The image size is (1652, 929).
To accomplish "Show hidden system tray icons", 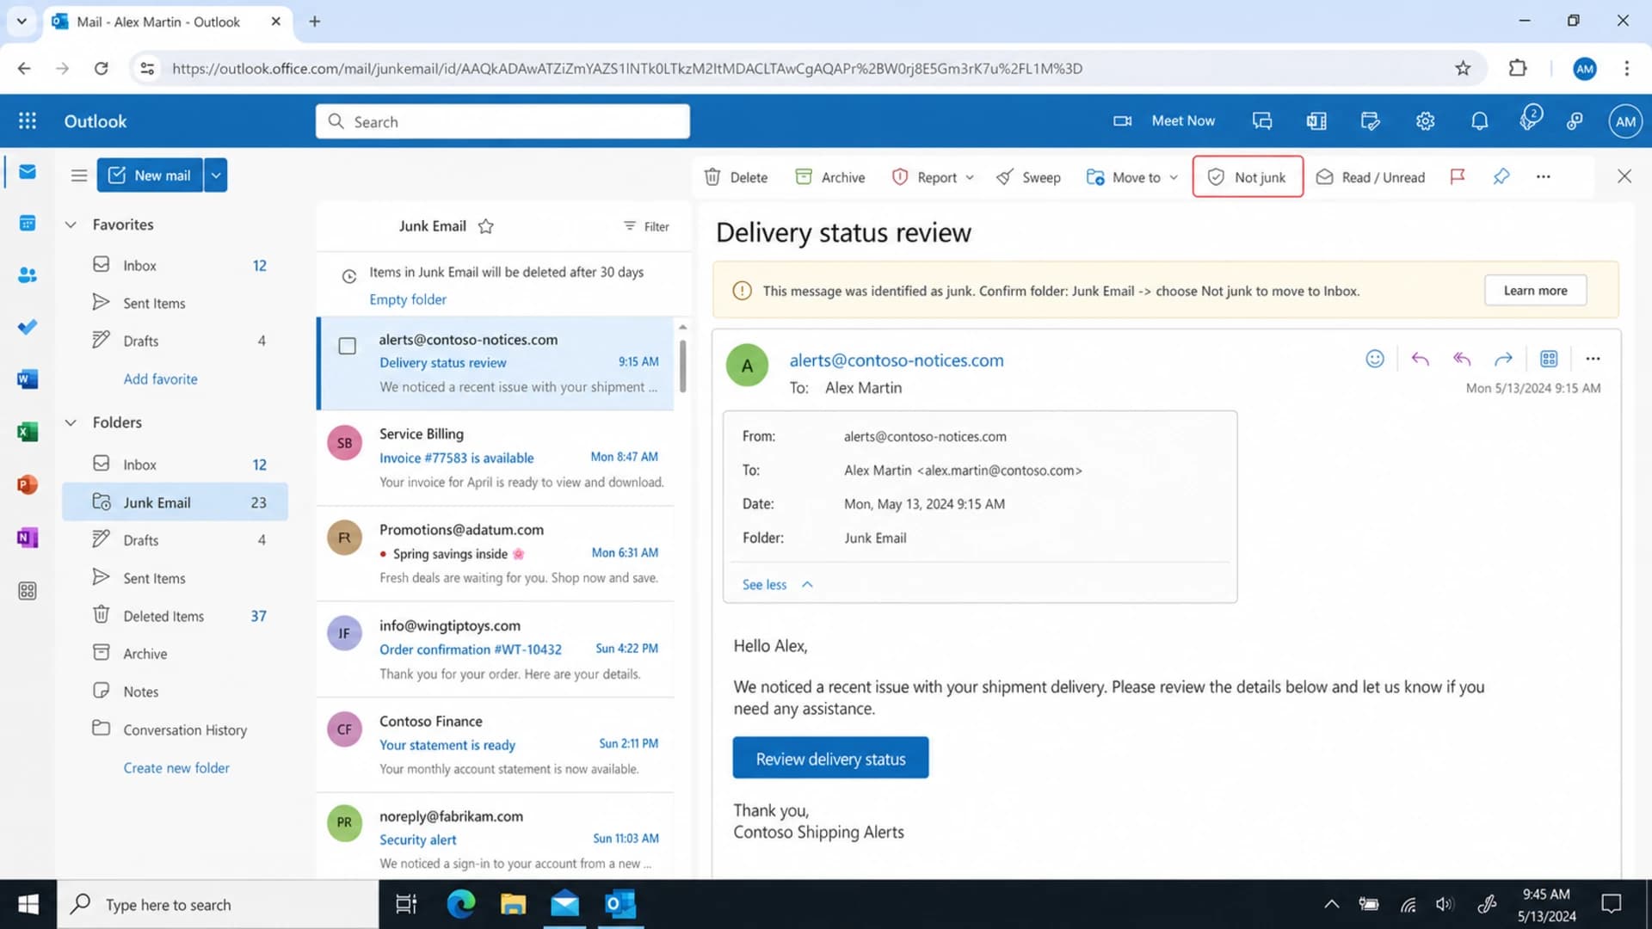I will point(1331,904).
